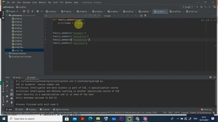Open prog8 run configuration dropdown
The width and height of the screenshot is (218, 122).
[x=188, y=7]
